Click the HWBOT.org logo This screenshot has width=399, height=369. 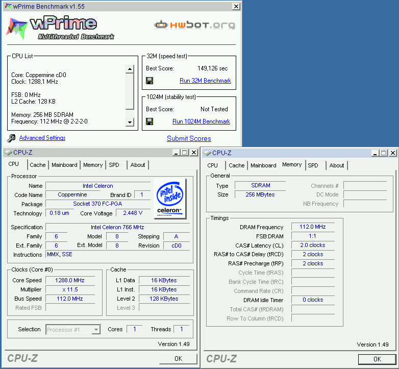pyautogui.click(x=195, y=24)
